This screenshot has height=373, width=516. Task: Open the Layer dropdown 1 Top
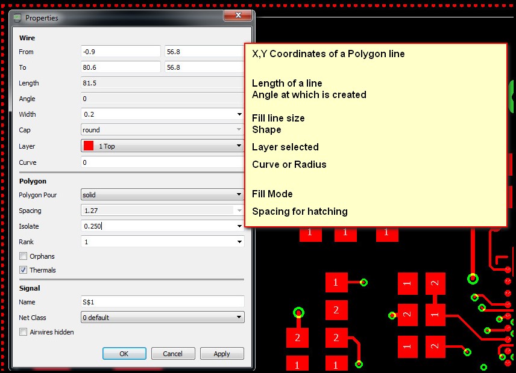click(162, 146)
